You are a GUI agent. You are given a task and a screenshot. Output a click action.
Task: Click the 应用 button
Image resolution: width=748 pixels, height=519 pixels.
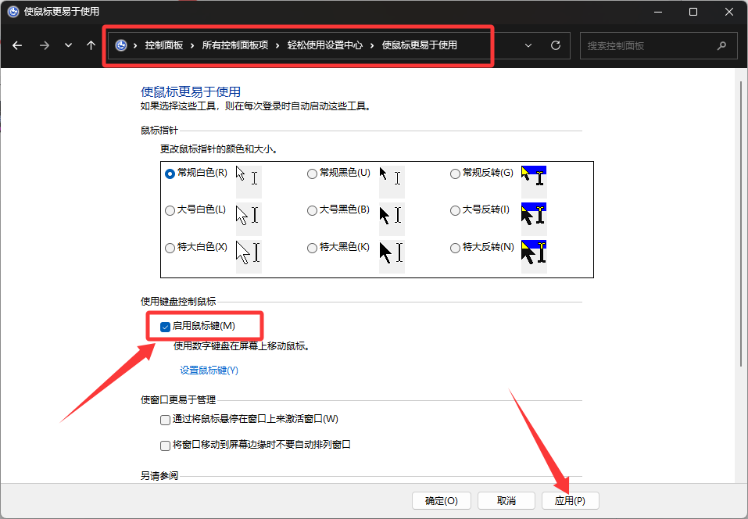[x=570, y=500]
